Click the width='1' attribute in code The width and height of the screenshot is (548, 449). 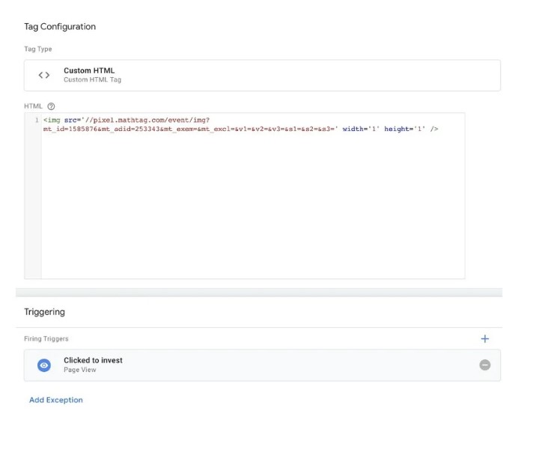pyautogui.click(x=361, y=129)
